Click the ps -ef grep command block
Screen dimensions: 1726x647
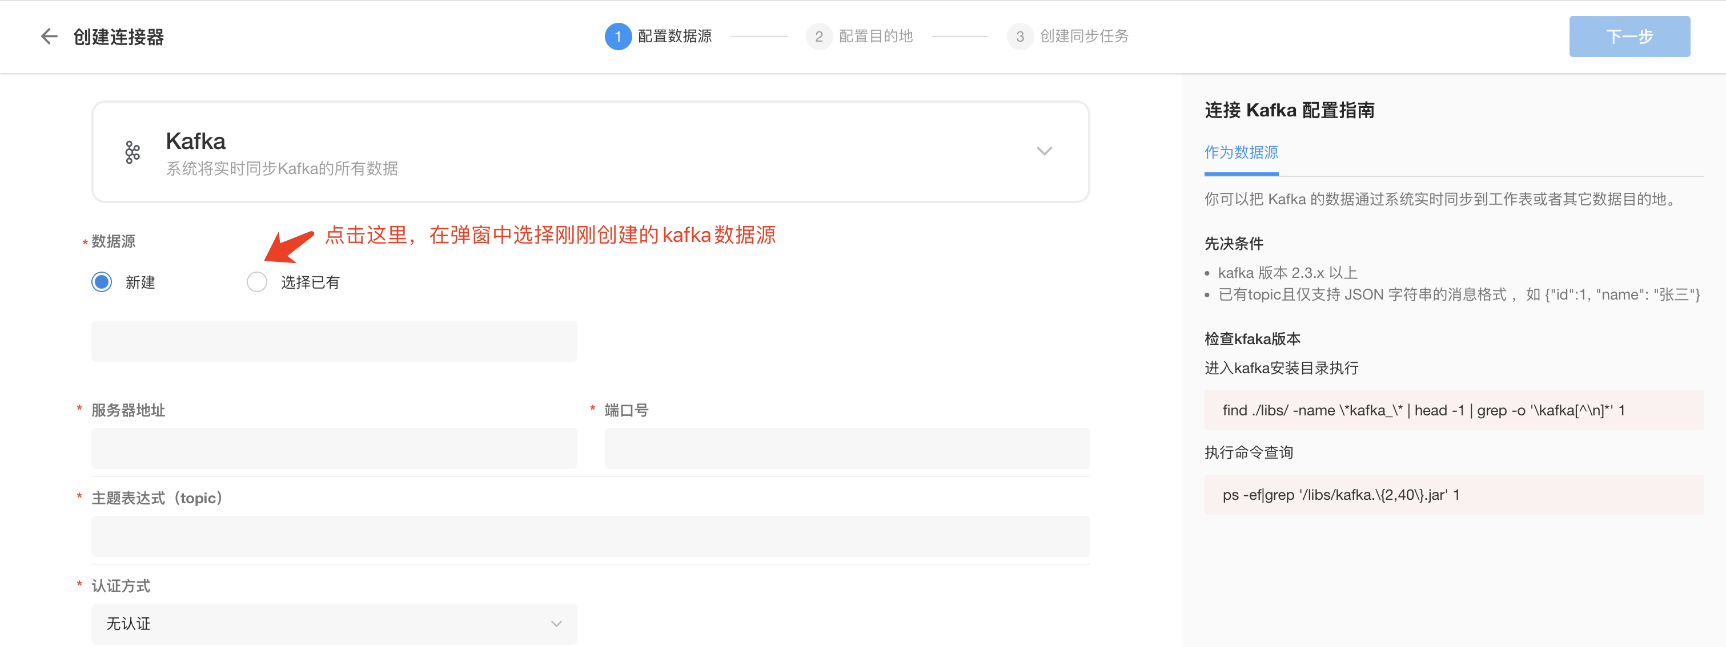(1454, 495)
